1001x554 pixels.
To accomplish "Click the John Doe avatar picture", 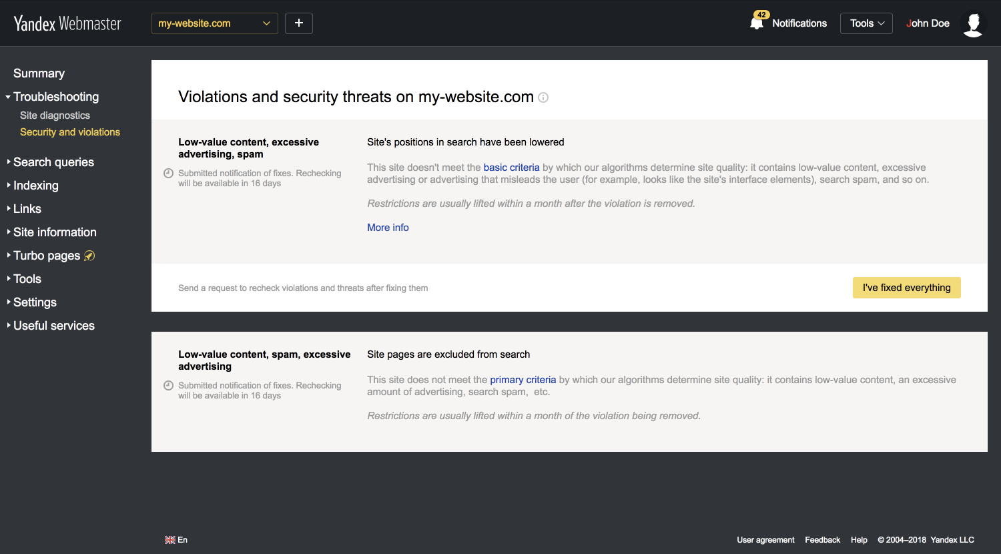I will click(974, 23).
